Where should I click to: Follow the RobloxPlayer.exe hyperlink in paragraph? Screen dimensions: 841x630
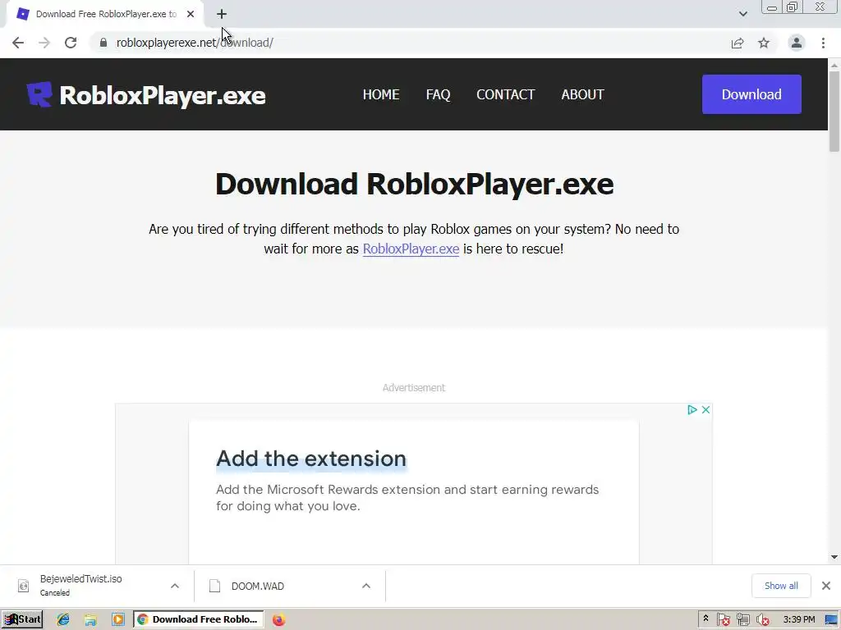tap(411, 249)
